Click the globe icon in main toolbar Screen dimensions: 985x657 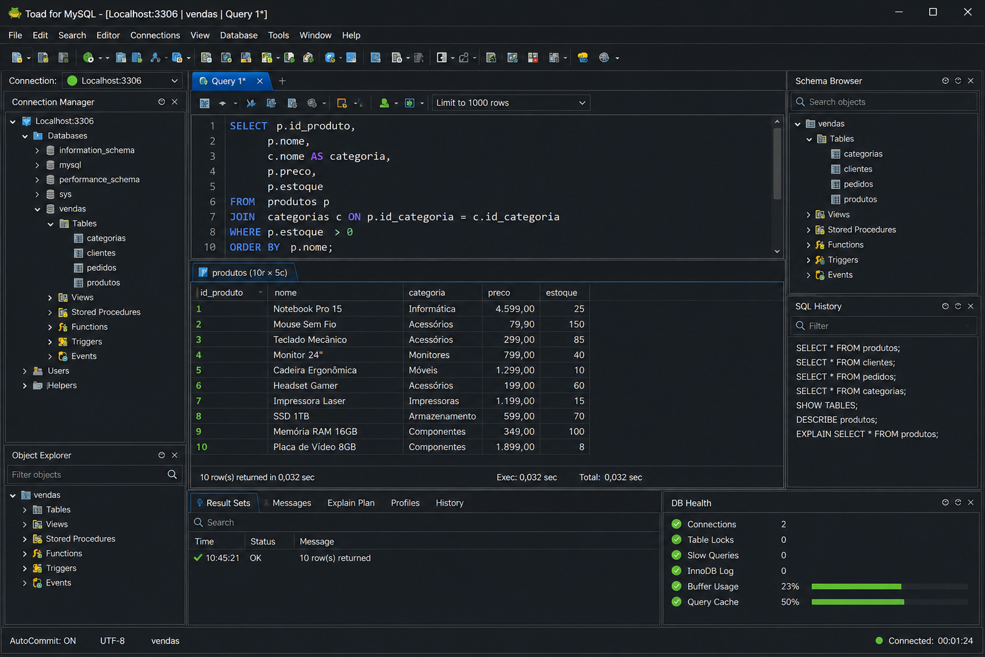click(x=604, y=58)
